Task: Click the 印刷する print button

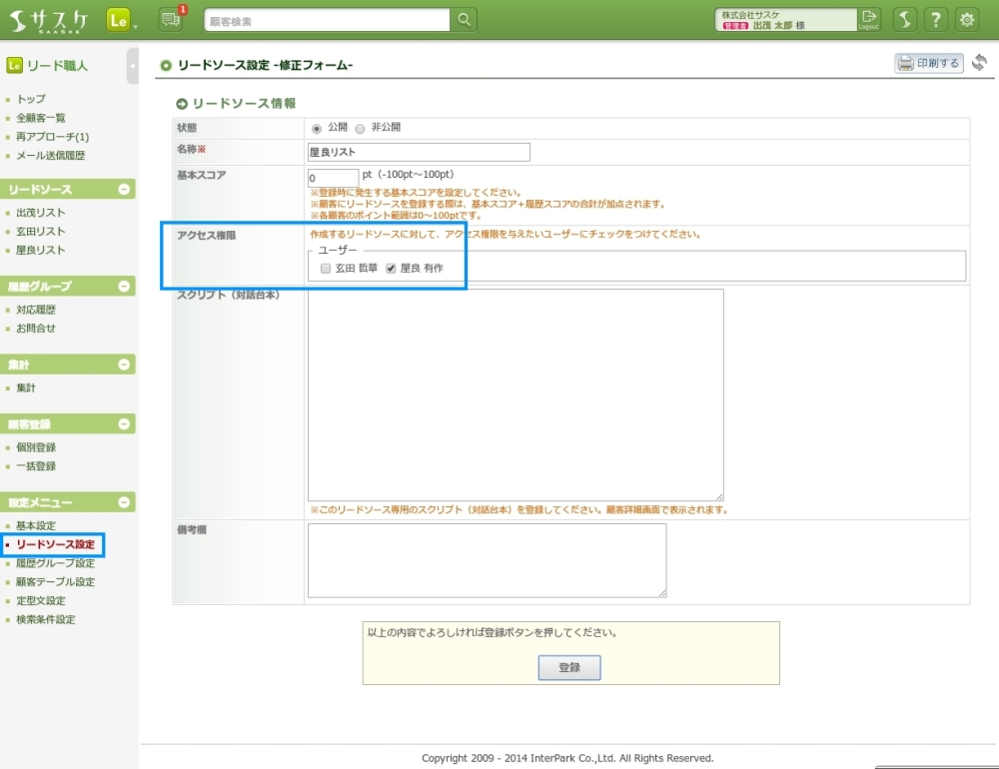Action: point(929,64)
